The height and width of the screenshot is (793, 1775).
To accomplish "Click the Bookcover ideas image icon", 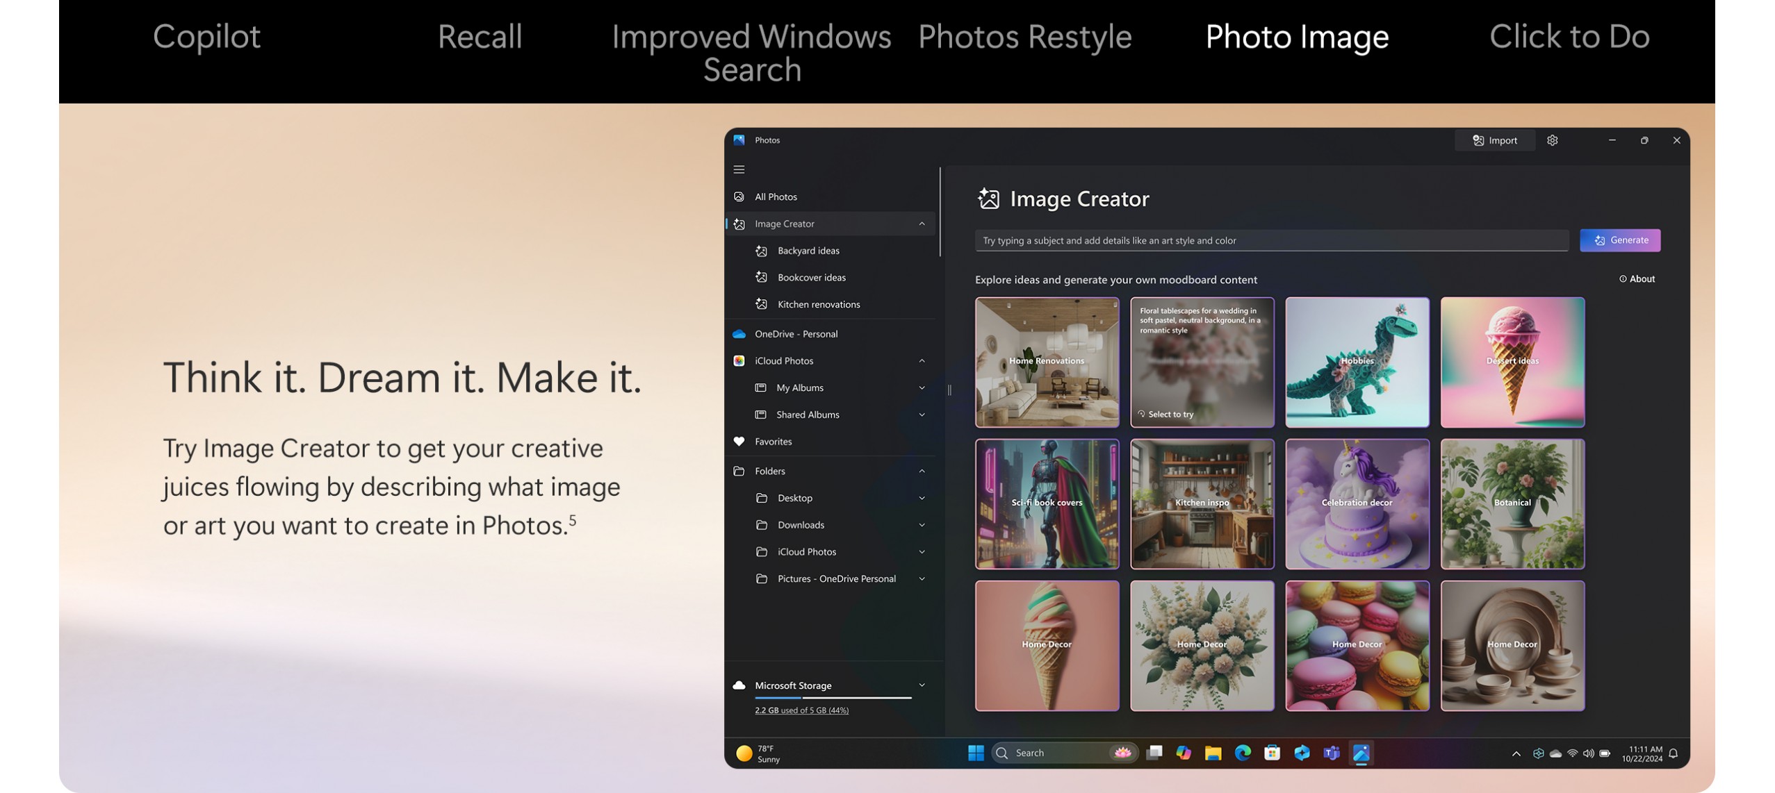I will pos(762,277).
